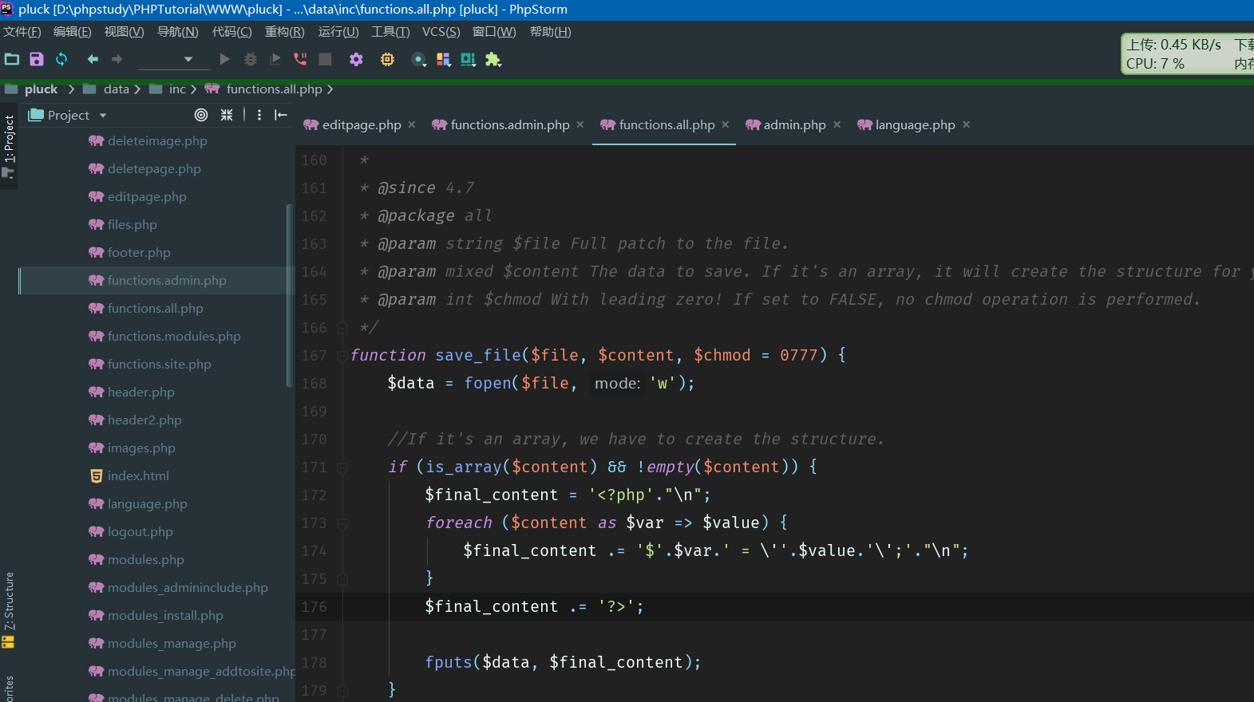Close the functions.admin.php tab
The height and width of the screenshot is (702, 1254).
pyautogui.click(x=580, y=124)
